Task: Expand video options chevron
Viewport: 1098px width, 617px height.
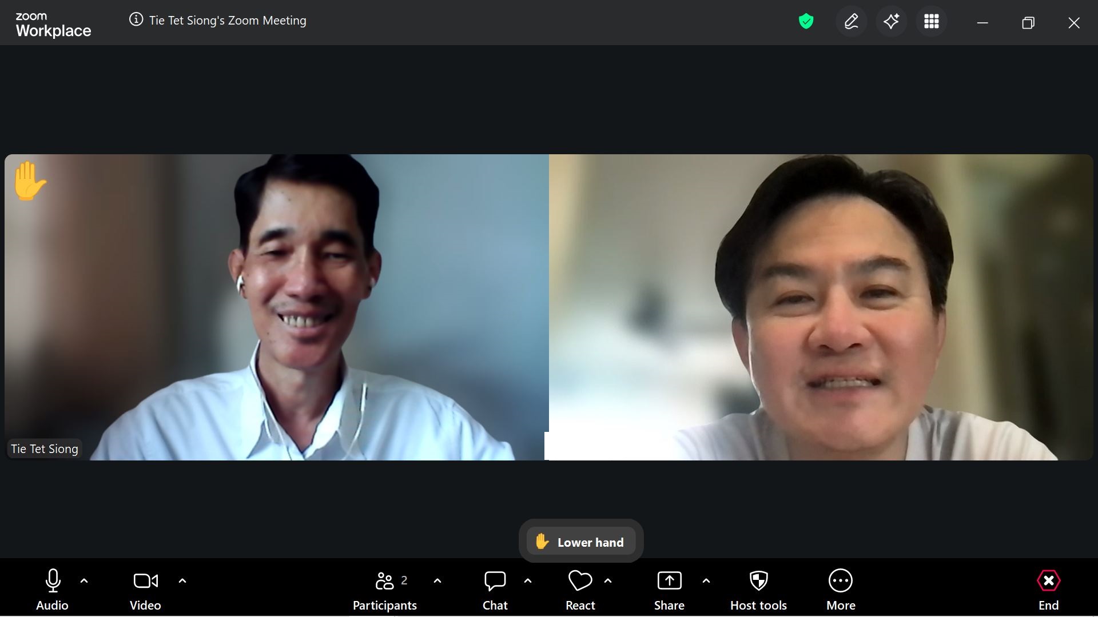Action: pos(182,581)
